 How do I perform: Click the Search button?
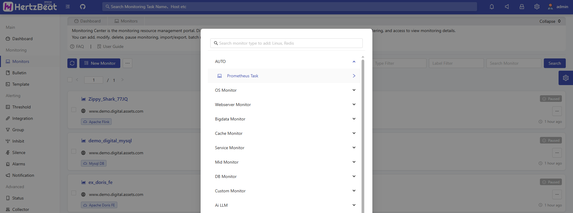pos(554,63)
